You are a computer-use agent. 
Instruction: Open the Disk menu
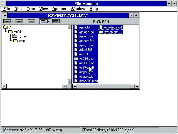click(x=19, y=9)
